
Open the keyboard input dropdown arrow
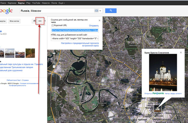(100, 11)
